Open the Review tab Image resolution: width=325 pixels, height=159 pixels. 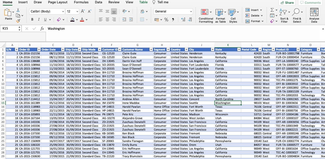pyautogui.click(x=114, y=2)
